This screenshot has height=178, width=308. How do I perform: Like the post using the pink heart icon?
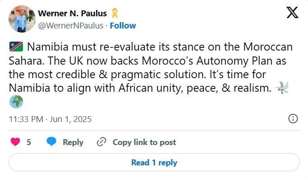pyautogui.click(x=15, y=142)
